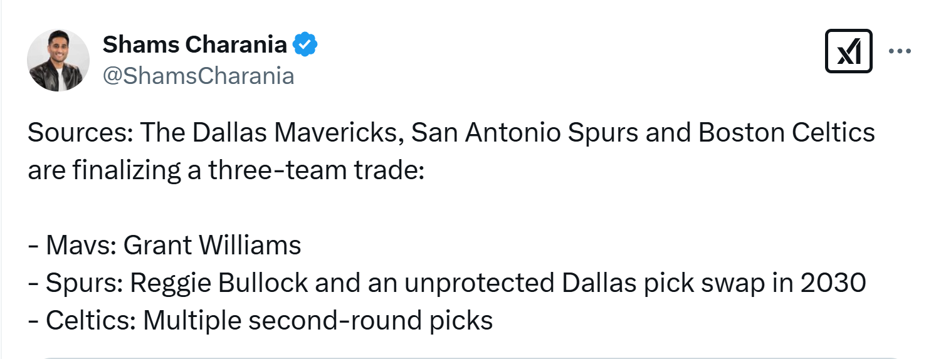
Task: Open the three-dot more options menu
Action: [x=900, y=51]
